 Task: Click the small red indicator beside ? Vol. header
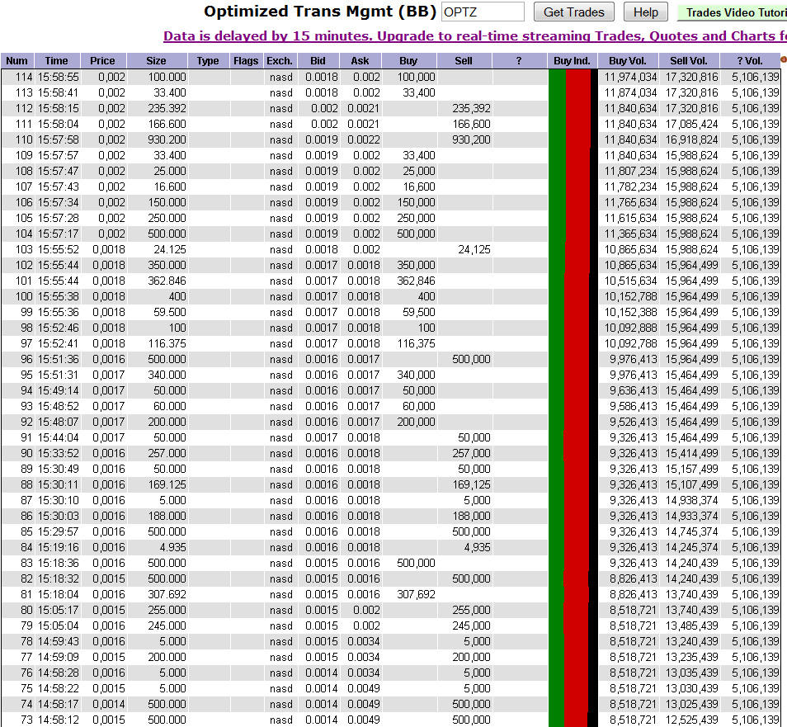tap(782, 60)
